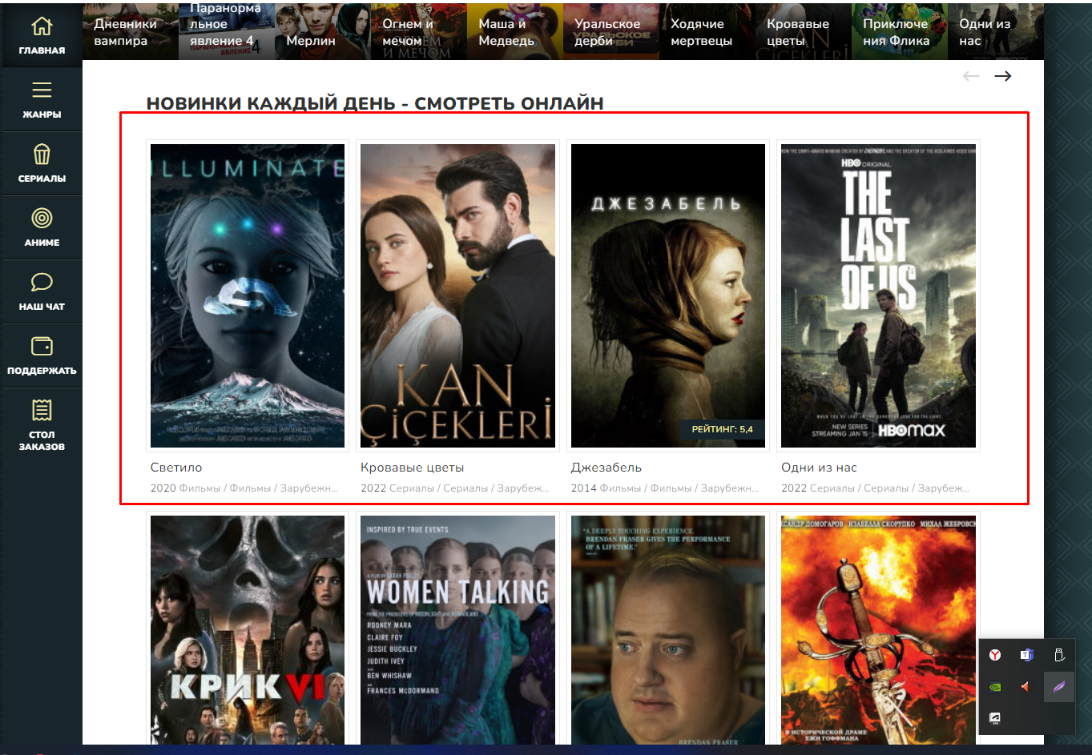
Task: Open the Аниме section icon
Action: click(x=42, y=219)
